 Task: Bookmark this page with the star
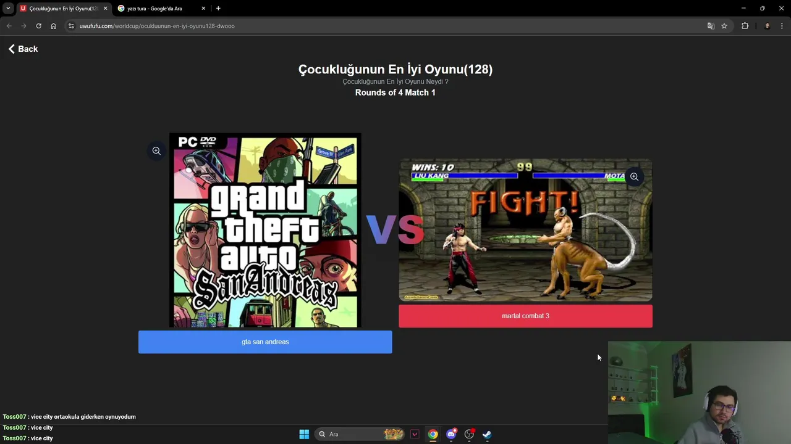click(x=724, y=26)
